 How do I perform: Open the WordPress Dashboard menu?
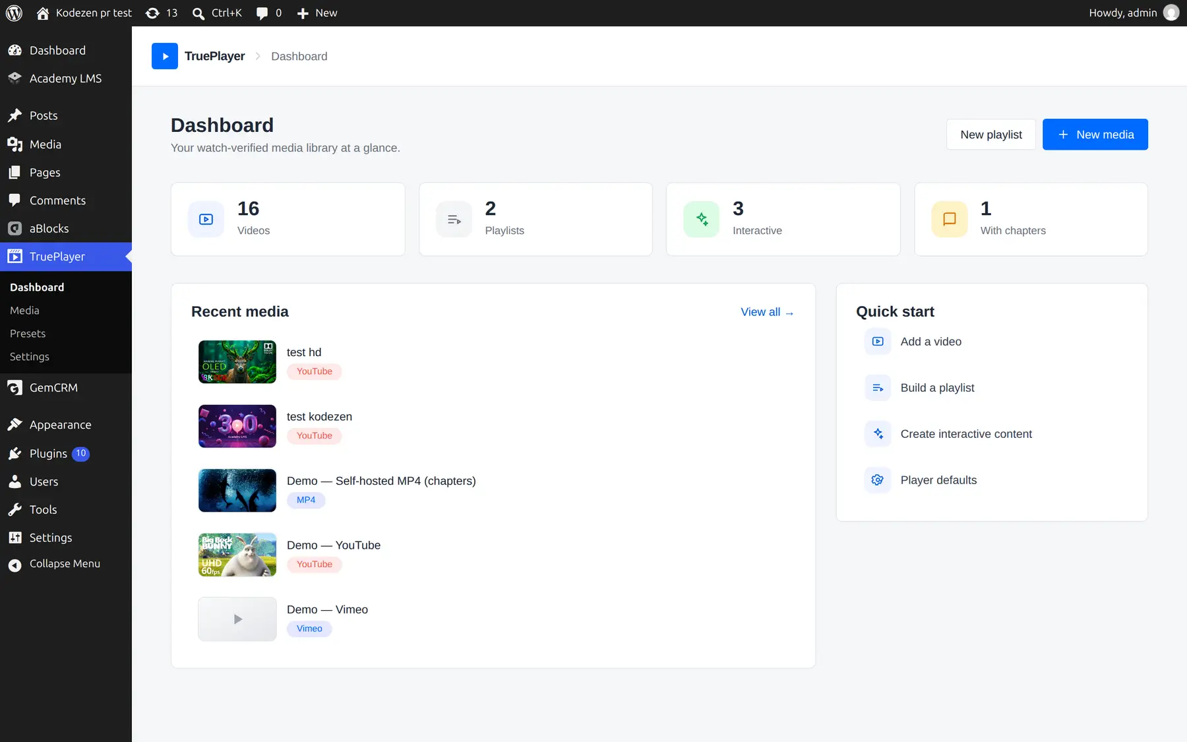66,51
